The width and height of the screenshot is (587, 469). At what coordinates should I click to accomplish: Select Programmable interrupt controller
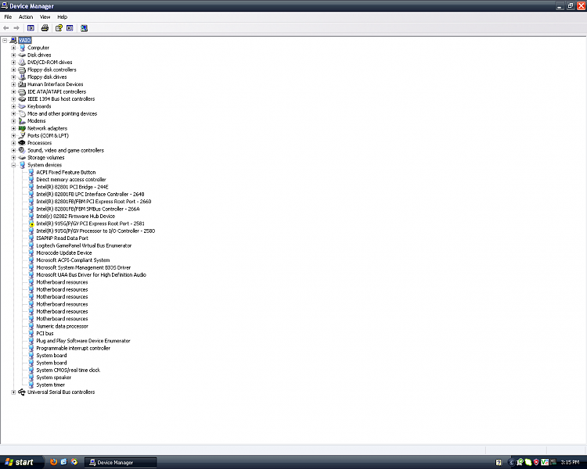[x=74, y=348]
